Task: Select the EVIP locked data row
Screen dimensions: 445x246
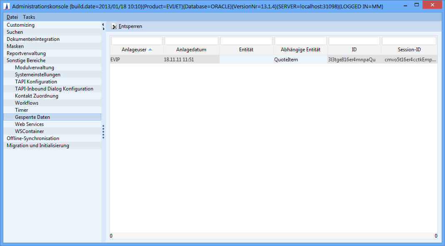Action: 165,60
